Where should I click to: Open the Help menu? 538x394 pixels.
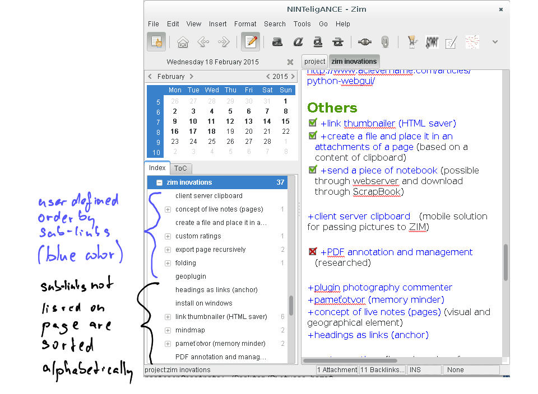click(x=343, y=24)
